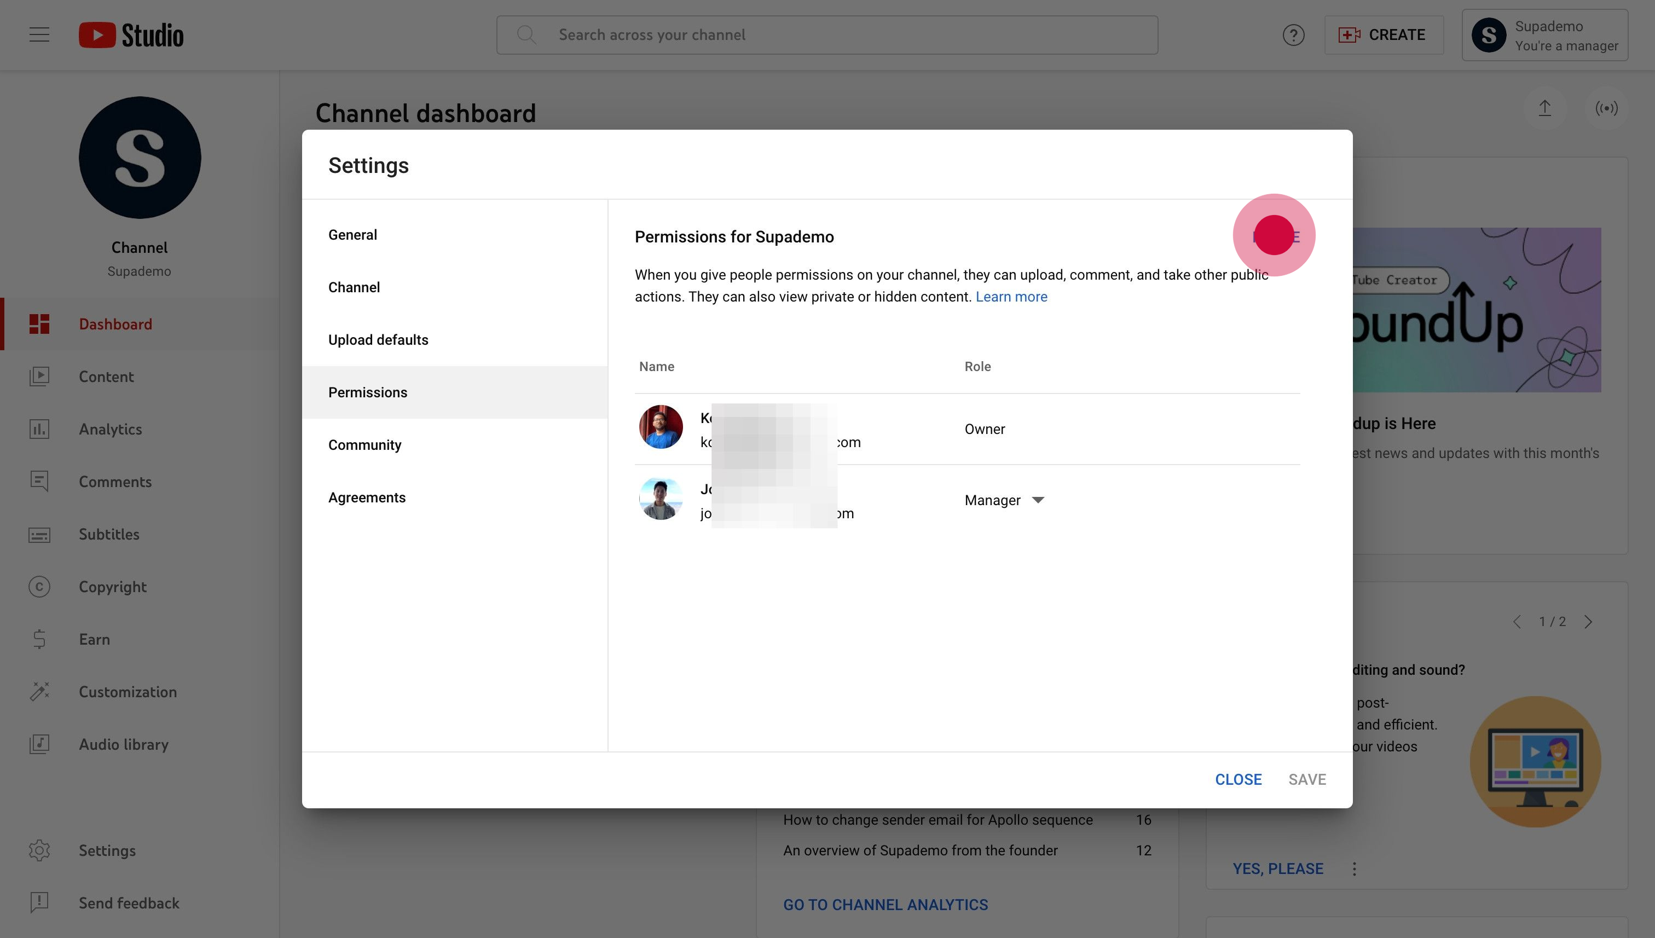Image resolution: width=1655 pixels, height=938 pixels.
Task: Click the Comments speech bubble icon
Action: click(39, 481)
